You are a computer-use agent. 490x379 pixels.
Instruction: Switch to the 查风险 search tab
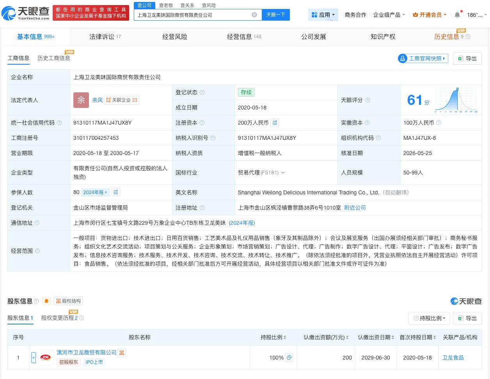tap(209, 5)
